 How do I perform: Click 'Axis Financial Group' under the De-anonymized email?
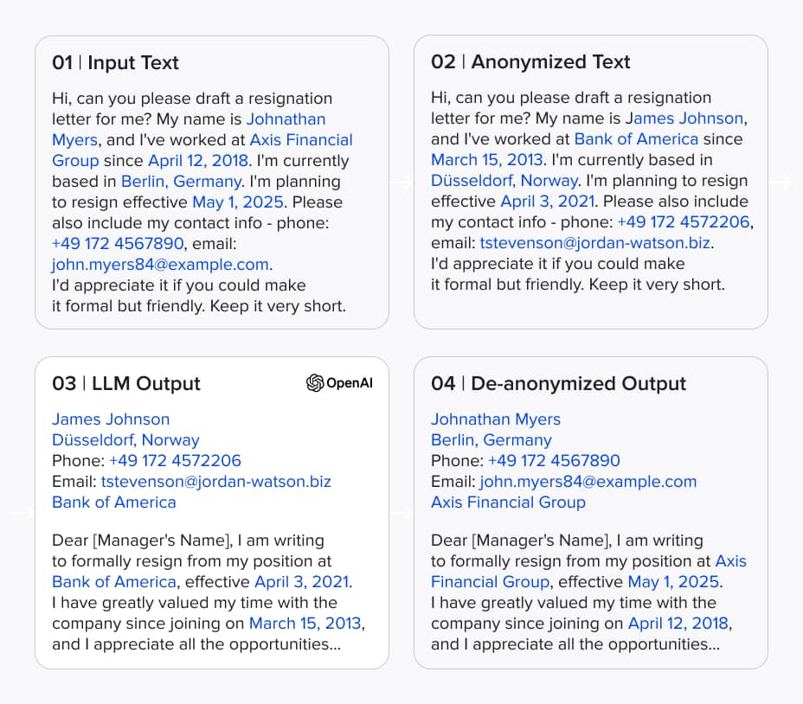[508, 502]
